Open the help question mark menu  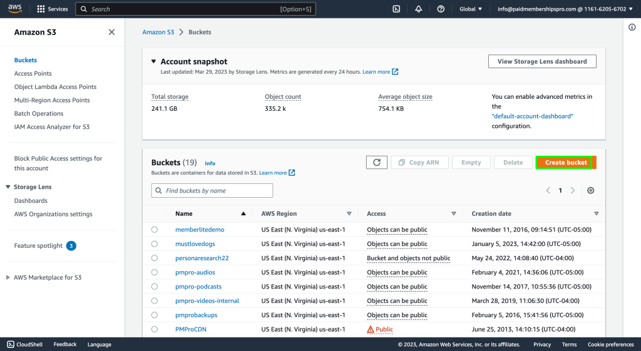441,9
